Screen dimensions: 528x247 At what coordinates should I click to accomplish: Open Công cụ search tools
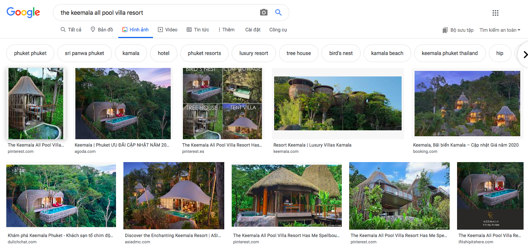point(278,30)
